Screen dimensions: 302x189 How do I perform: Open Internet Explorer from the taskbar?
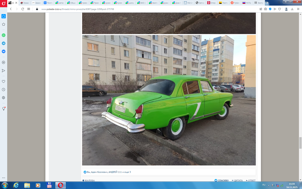(x=16, y=185)
